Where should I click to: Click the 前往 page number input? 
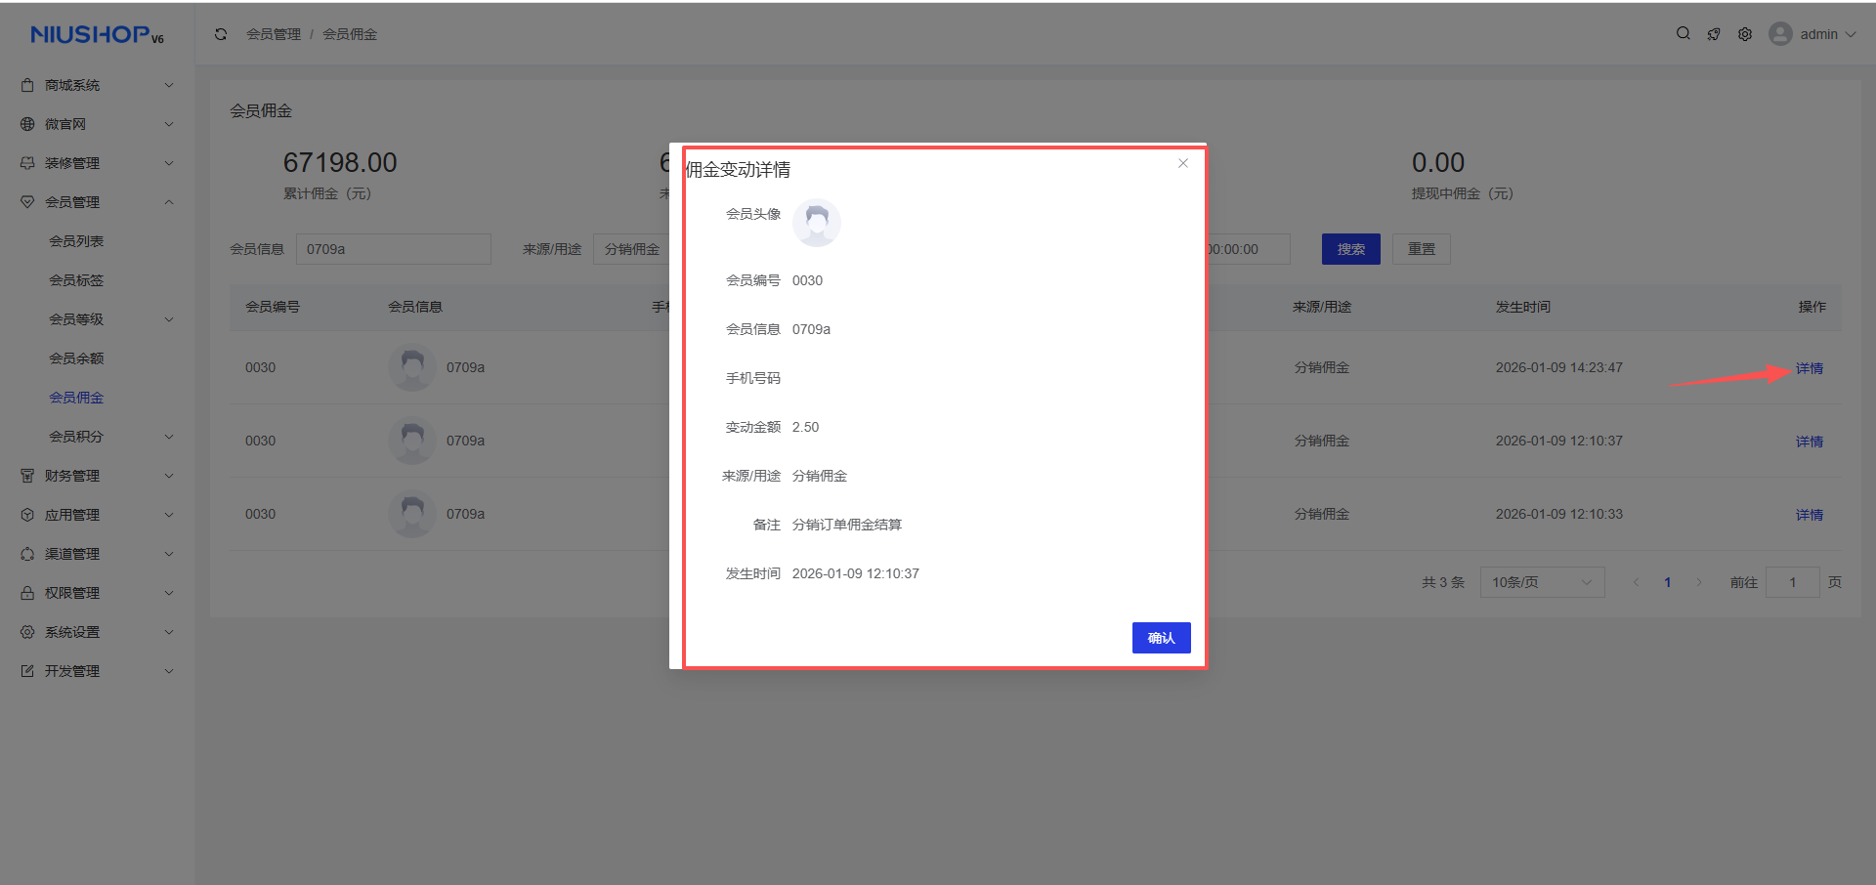(1792, 582)
